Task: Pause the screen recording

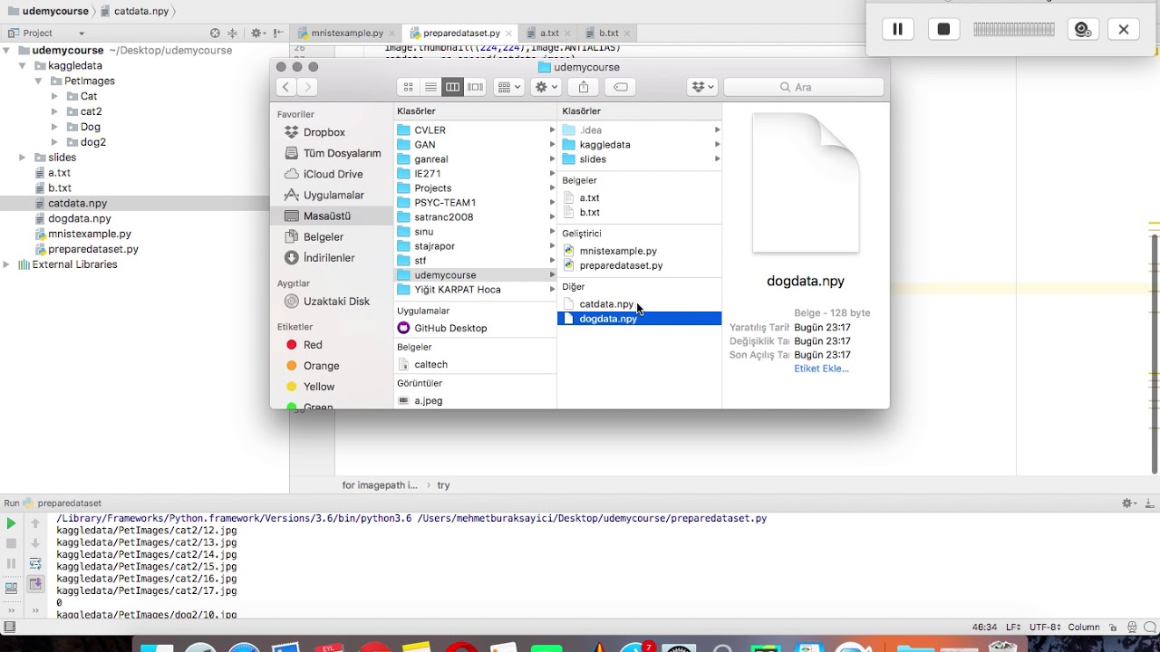Action: [x=897, y=29]
